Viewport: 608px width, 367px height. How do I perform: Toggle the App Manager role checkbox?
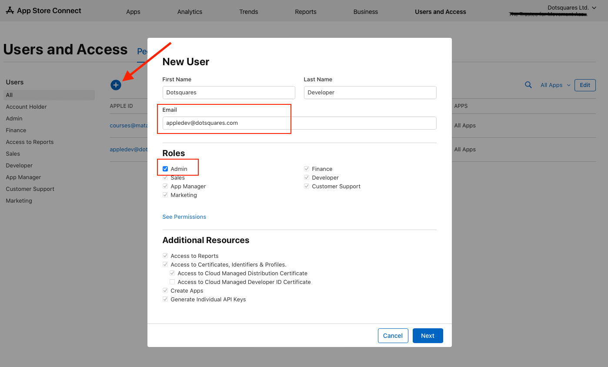click(x=165, y=186)
